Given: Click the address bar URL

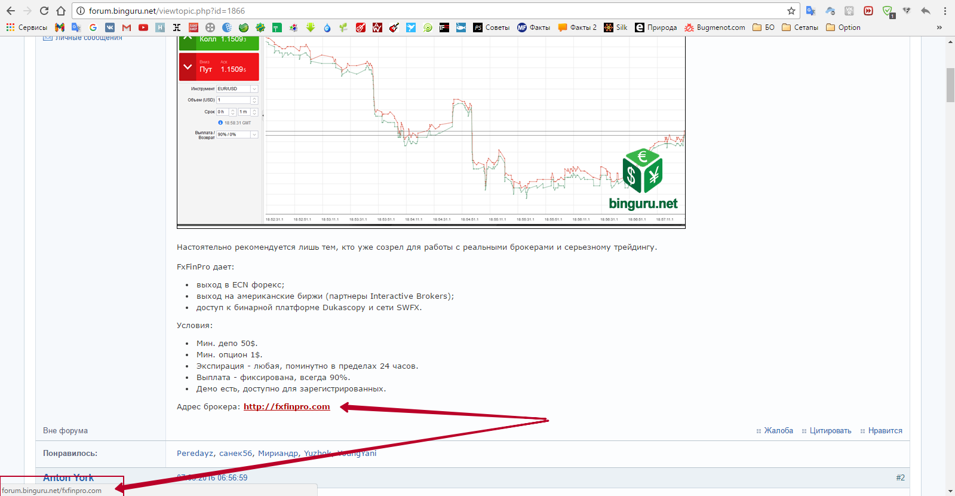Looking at the screenshot, I should pos(167,11).
